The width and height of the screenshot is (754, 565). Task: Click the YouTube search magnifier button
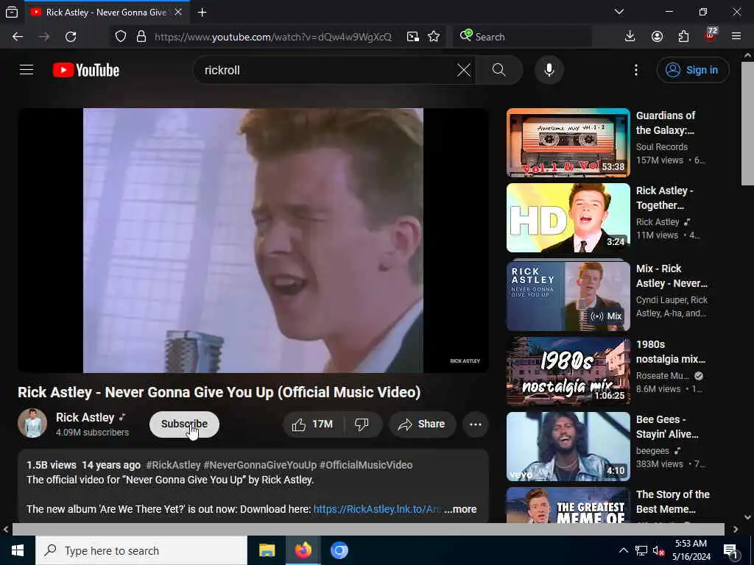click(x=499, y=70)
